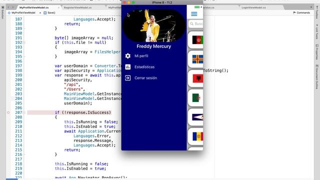Toggle the breakpoint on line 207
Viewport: 320px width, 180px height.
click(8, 112)
